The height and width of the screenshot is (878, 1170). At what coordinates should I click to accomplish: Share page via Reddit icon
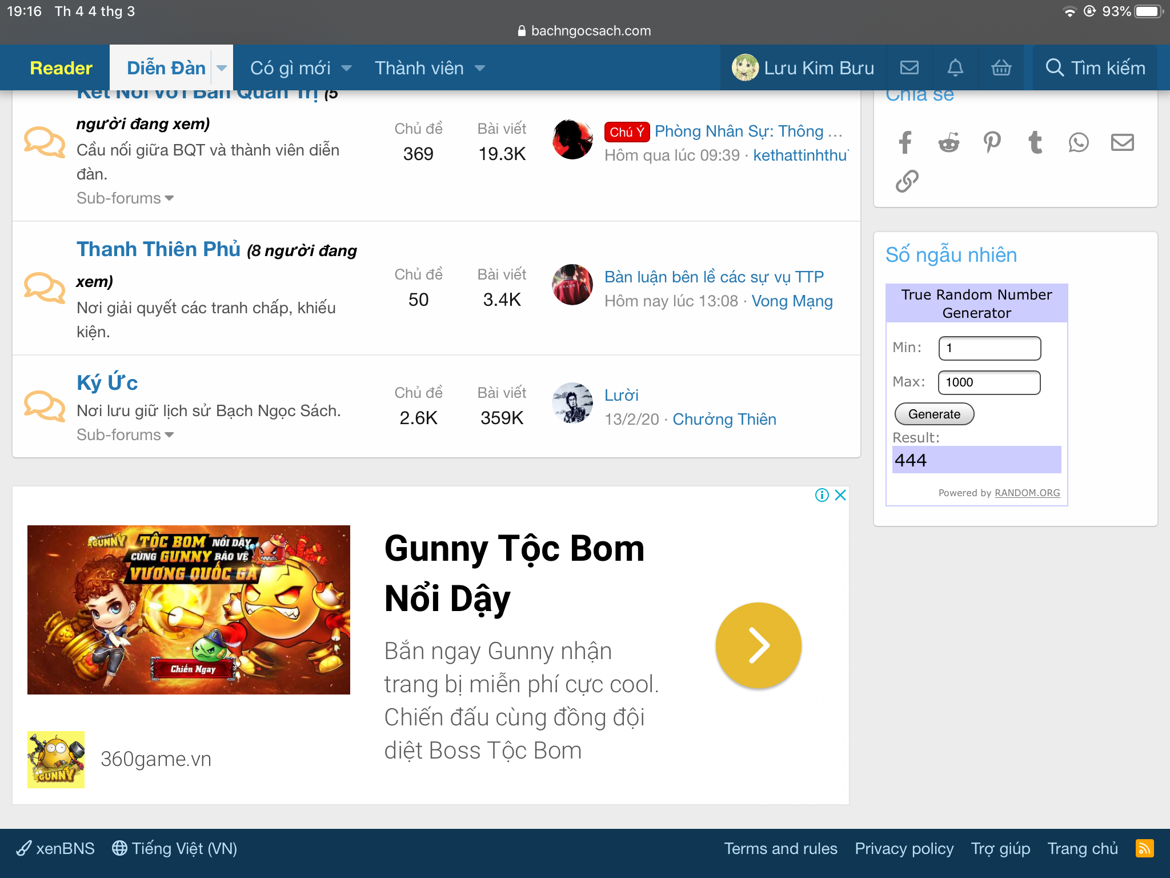coord(948,142)
